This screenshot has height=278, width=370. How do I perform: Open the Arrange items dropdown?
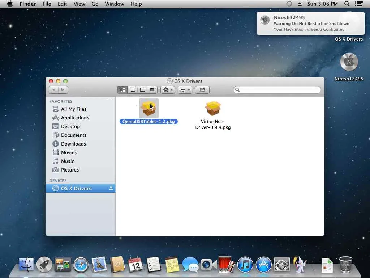[x=185, y=90]
